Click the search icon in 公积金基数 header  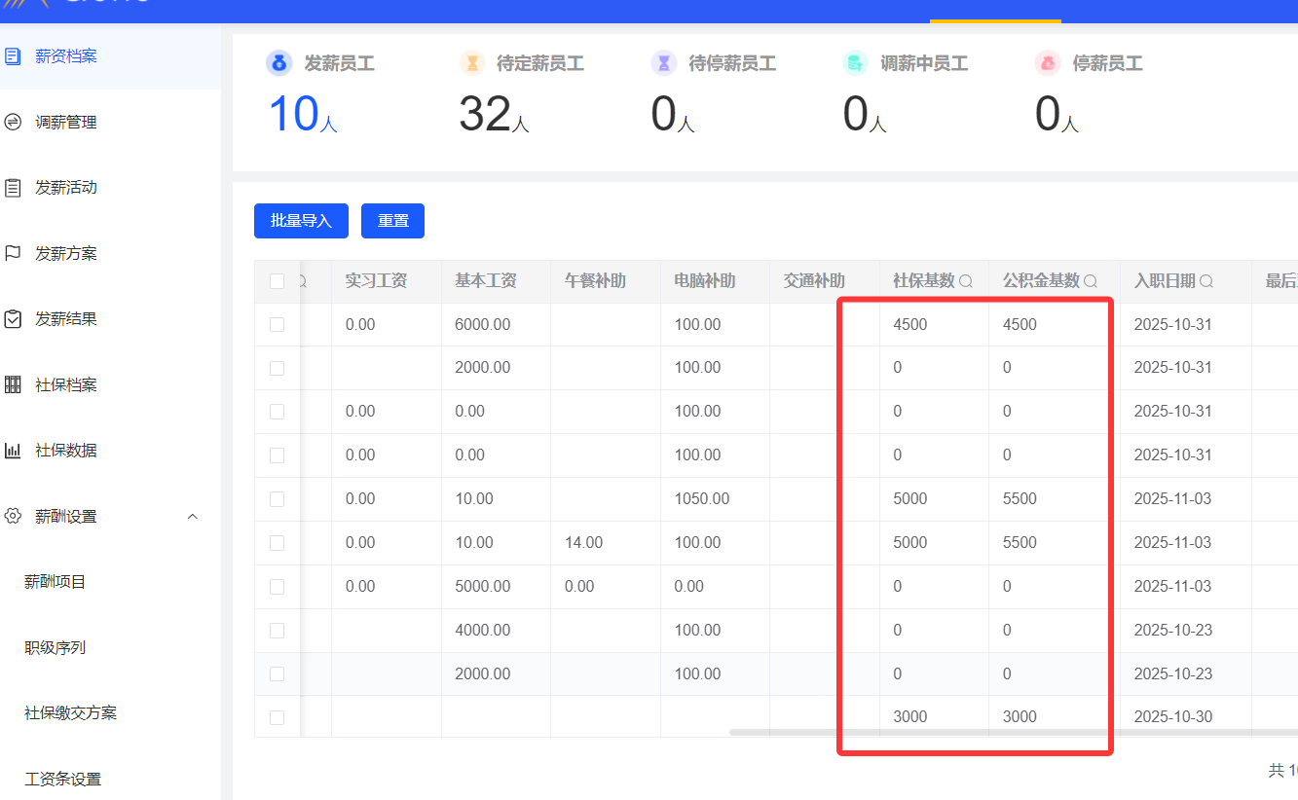pyautogui.click(x=1091, y=281)
